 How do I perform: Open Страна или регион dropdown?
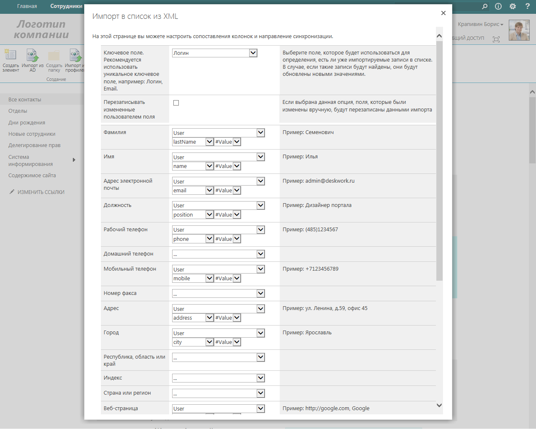tap(218, 393)
